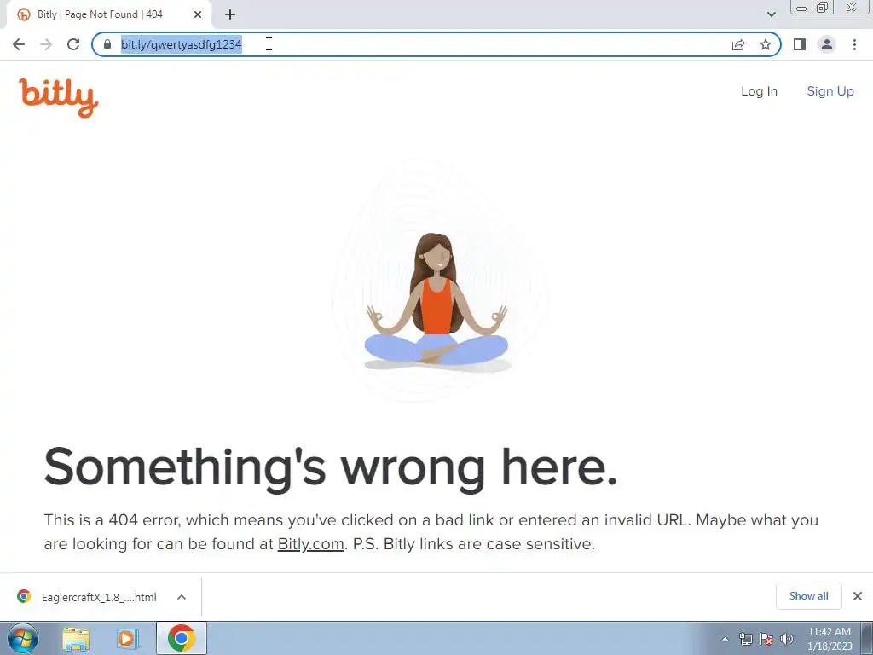
Task: Reload the current page
Action: (x=73, y=44)
